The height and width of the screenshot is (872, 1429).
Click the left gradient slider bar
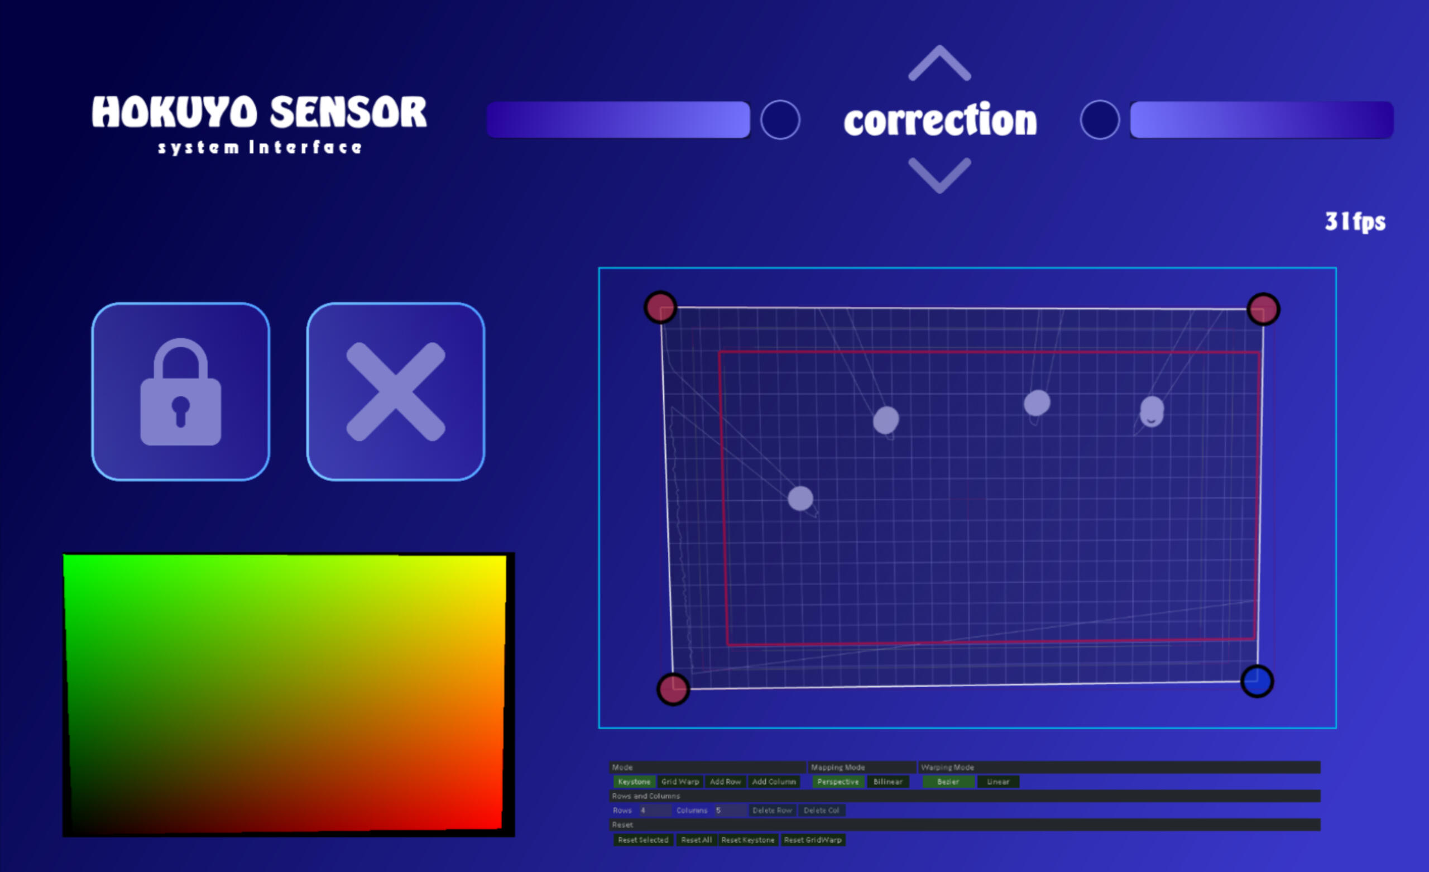(618, 119)
